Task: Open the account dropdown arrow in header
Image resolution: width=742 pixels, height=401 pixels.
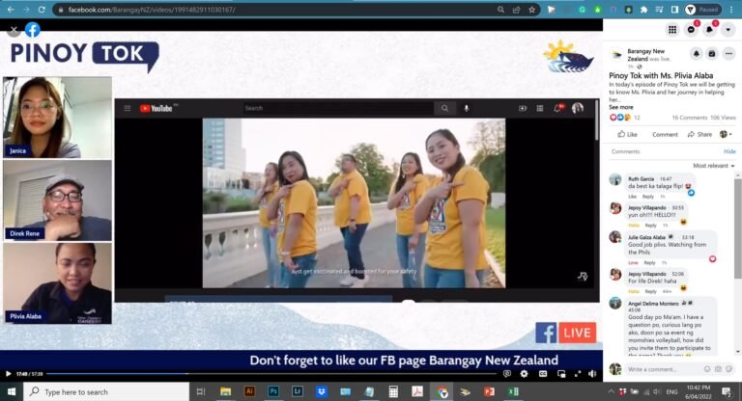Action: tap(728, 30)
